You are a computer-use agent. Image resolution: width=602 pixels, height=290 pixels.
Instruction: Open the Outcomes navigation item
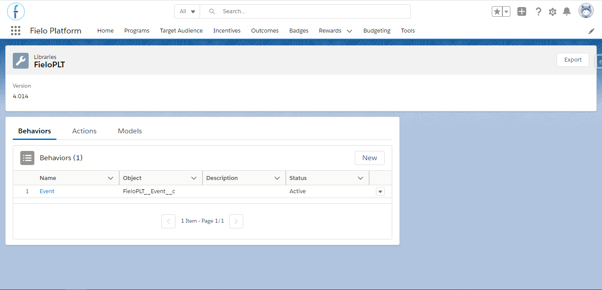click(x=265, y=31)
